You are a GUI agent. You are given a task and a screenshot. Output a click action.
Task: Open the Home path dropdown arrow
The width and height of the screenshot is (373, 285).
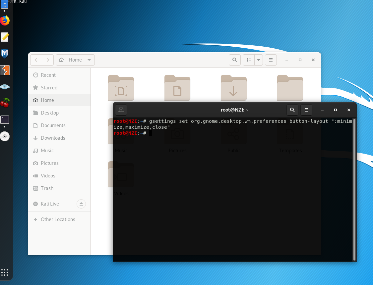pos(89,60)
